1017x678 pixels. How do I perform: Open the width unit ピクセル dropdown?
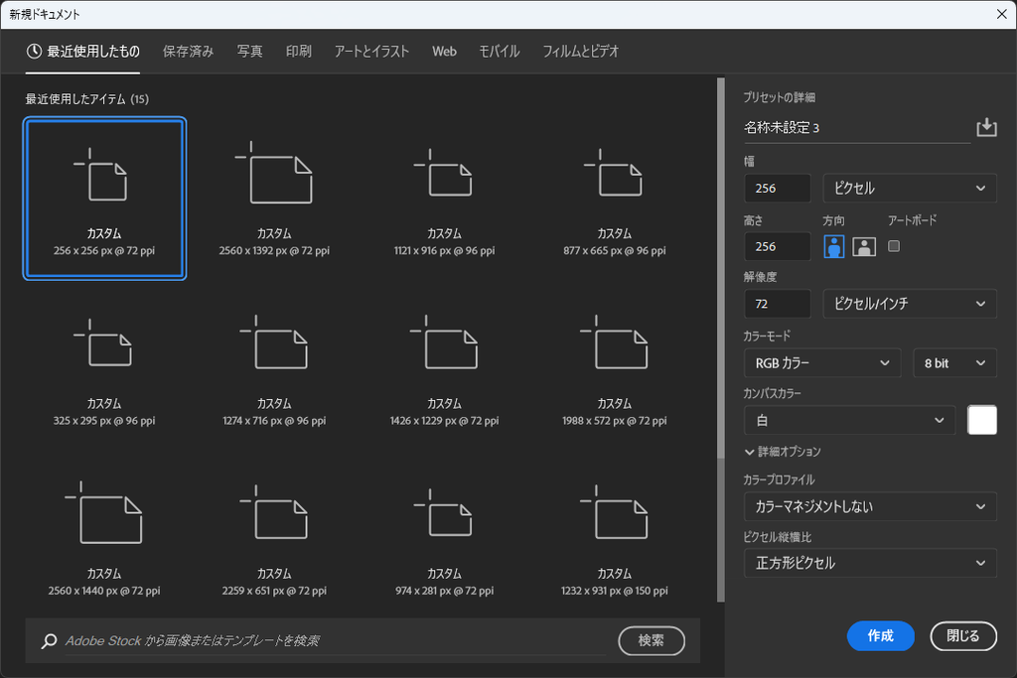click(910, 188)
